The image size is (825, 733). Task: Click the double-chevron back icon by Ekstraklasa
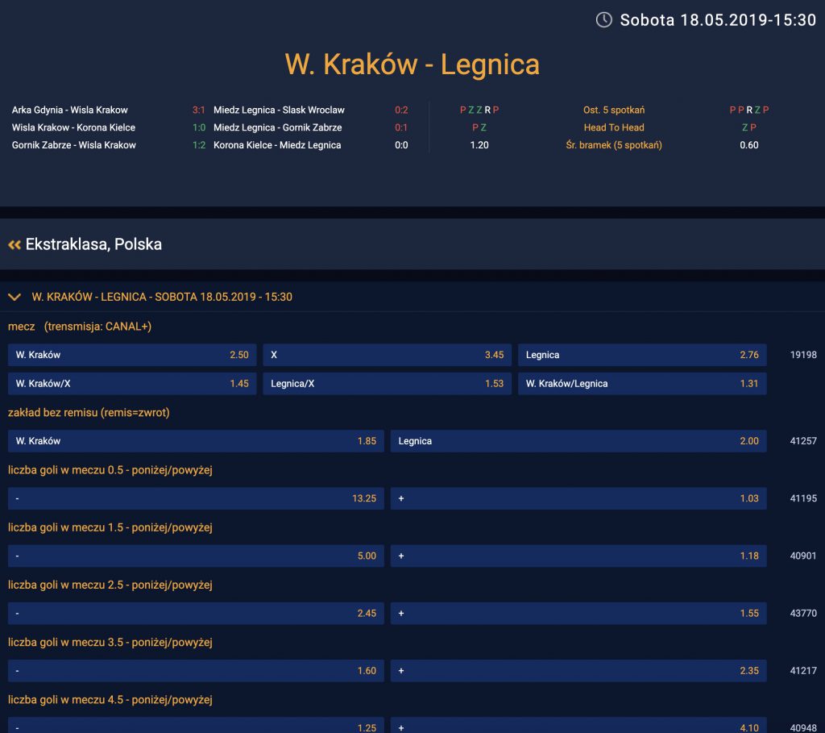pyautogui.click(x=14, y=244)
